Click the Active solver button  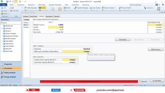pos(42,8)
